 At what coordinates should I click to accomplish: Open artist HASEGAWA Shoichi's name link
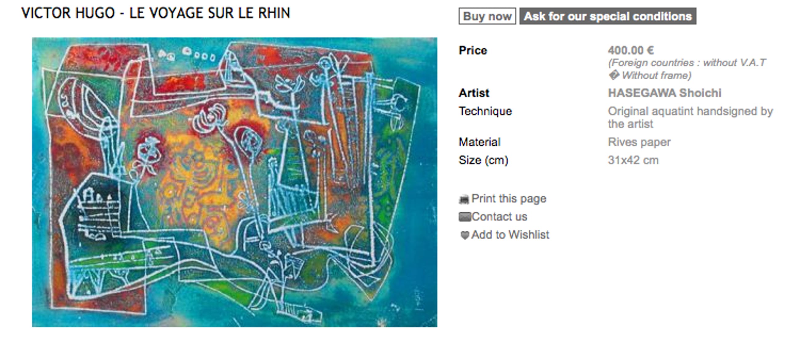(x=664, y=93)
